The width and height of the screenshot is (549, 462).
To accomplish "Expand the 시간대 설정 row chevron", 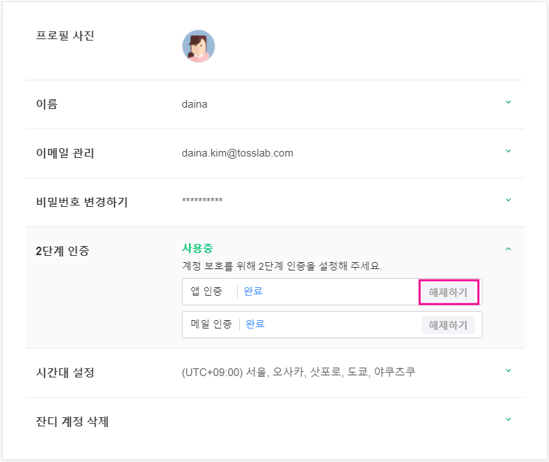I will pos(508,371).
